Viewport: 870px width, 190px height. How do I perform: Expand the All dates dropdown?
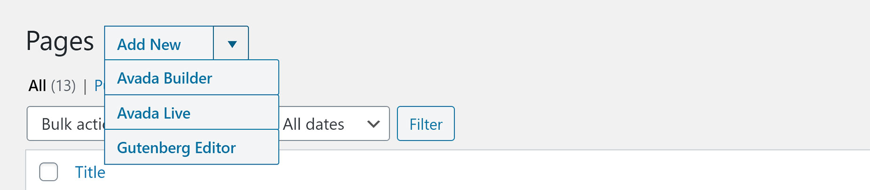coord(334,124)
